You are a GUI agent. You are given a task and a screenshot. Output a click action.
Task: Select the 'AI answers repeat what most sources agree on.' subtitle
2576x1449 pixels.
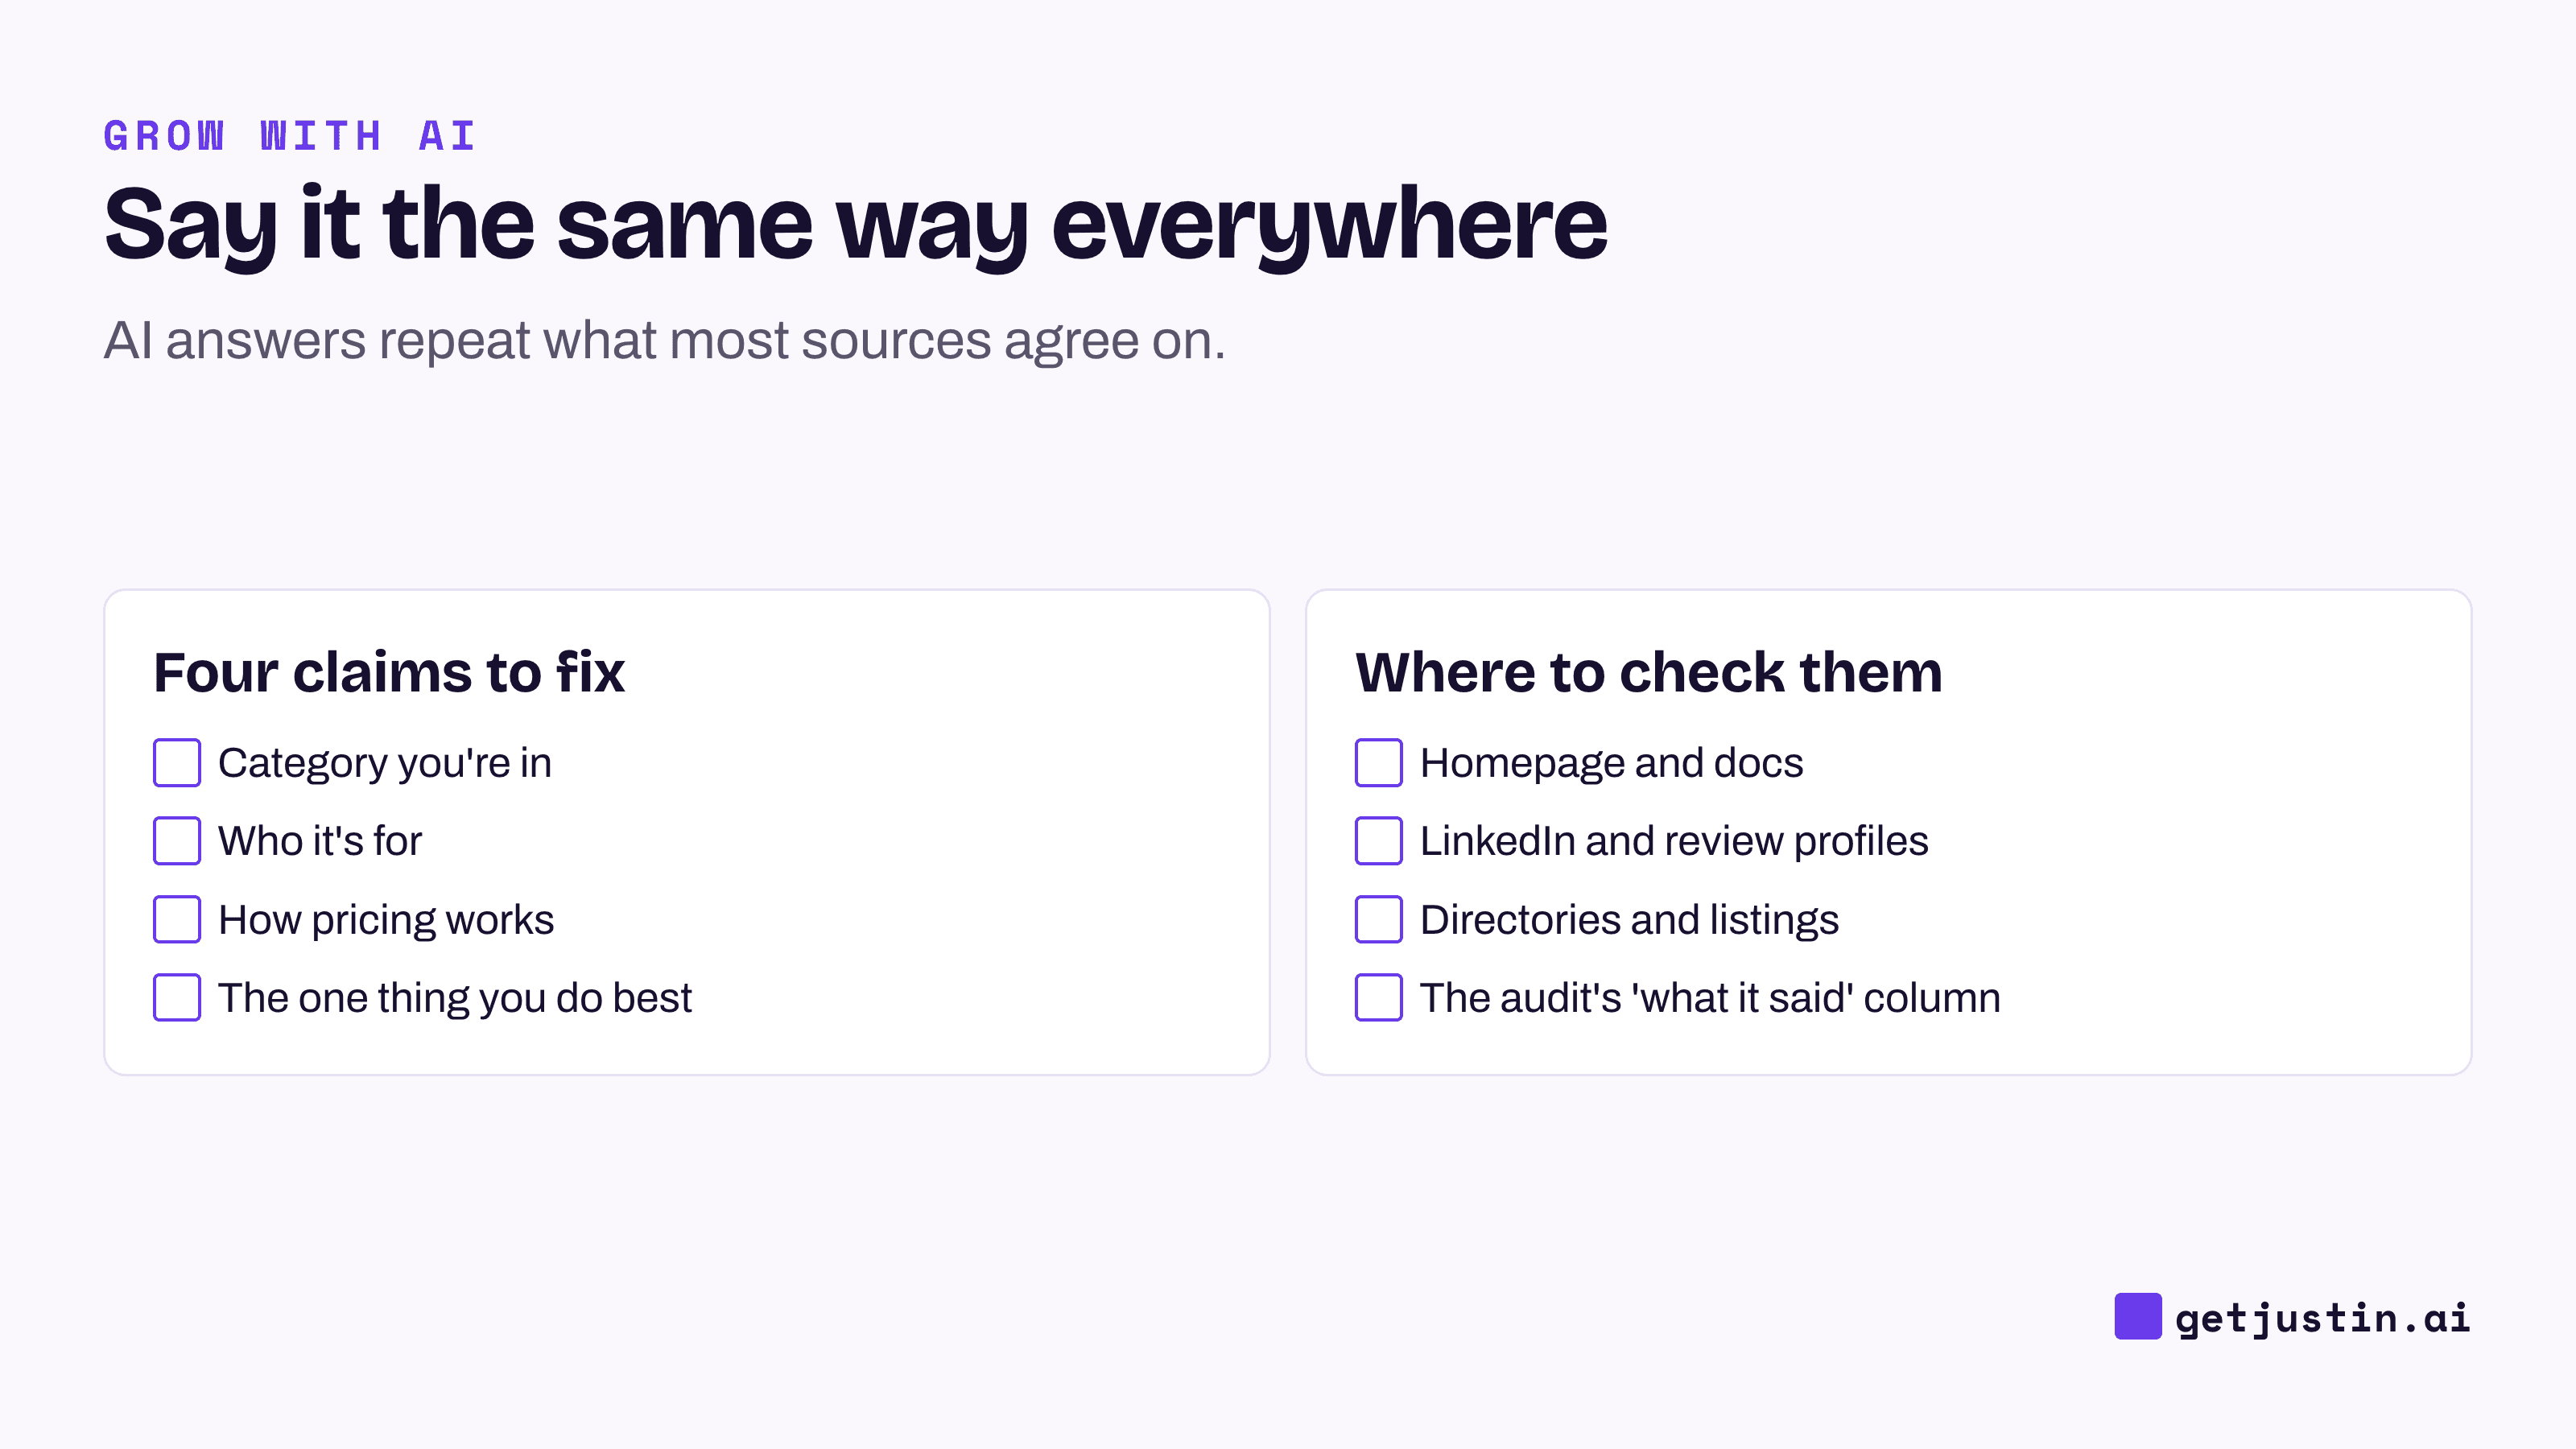point(665,341)
